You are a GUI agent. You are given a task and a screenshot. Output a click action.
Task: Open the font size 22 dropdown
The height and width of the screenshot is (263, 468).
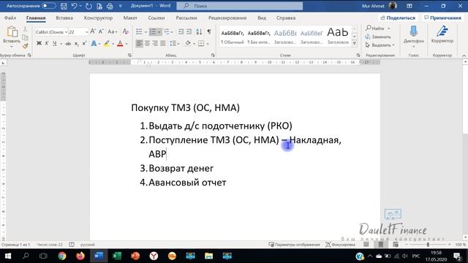pyautogui.click(x=86, y=32)
